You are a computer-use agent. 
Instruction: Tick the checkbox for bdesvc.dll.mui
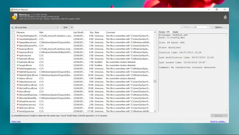click(13, 78)
